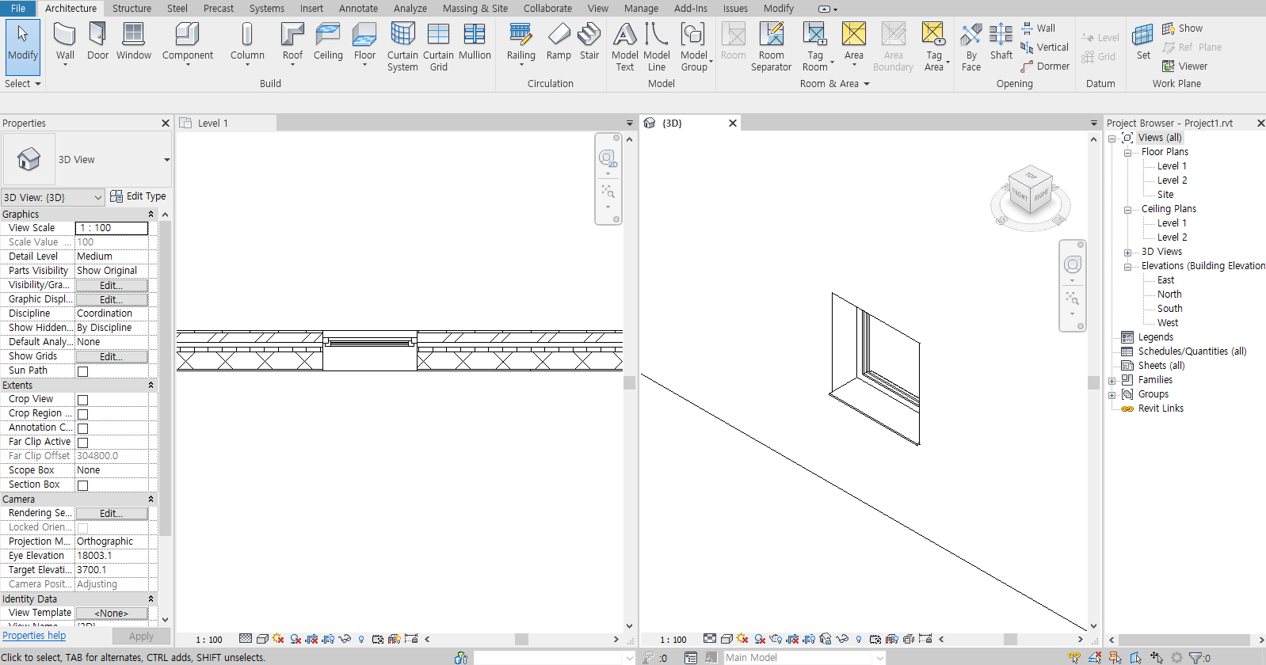Image resolution: width=1266 pixels, height=665 pixels.
Task: Select the Door tool
Action: tap(98, 41)
